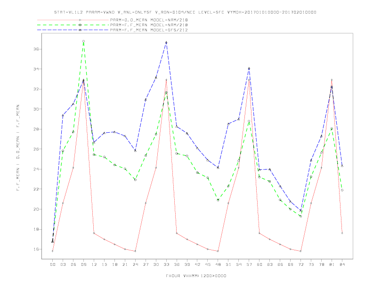Click the y-axis tick label 28

coord(36,129)
